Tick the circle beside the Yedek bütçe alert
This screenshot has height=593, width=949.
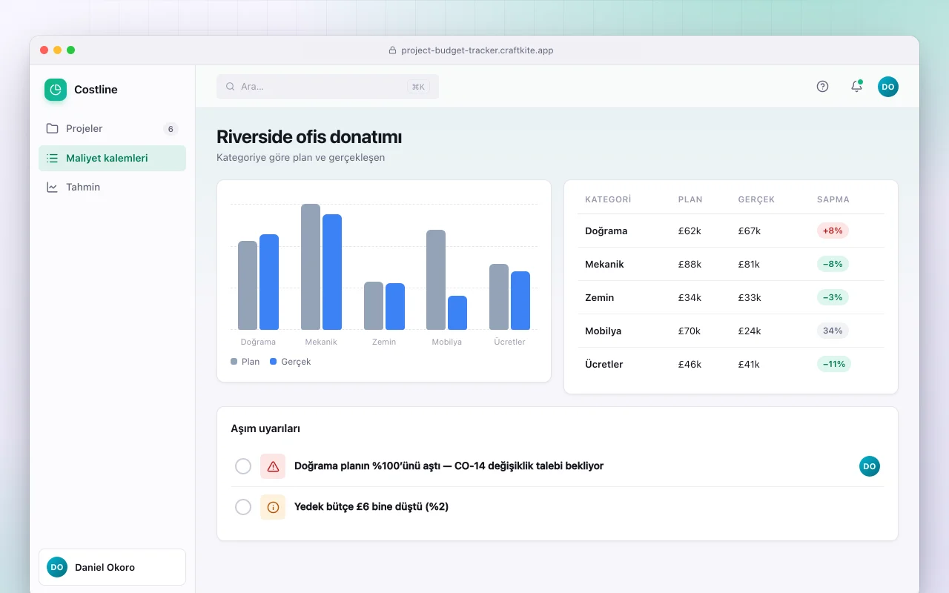click(243, 507)
